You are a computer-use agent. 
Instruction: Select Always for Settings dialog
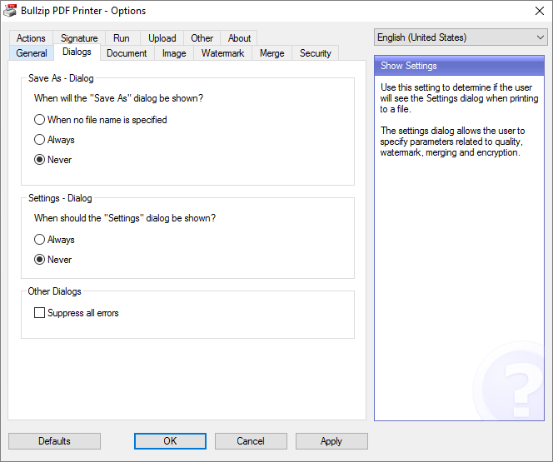54,240
